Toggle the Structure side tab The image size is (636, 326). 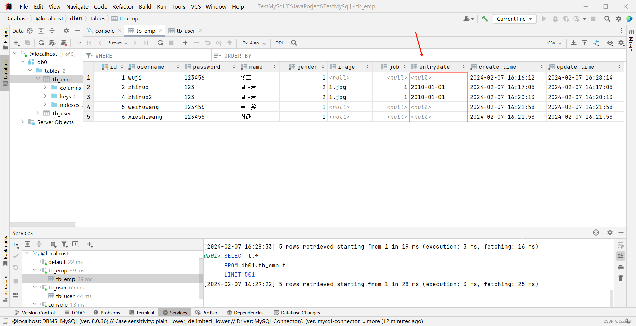pyautogui.click(x=5, y=288)
